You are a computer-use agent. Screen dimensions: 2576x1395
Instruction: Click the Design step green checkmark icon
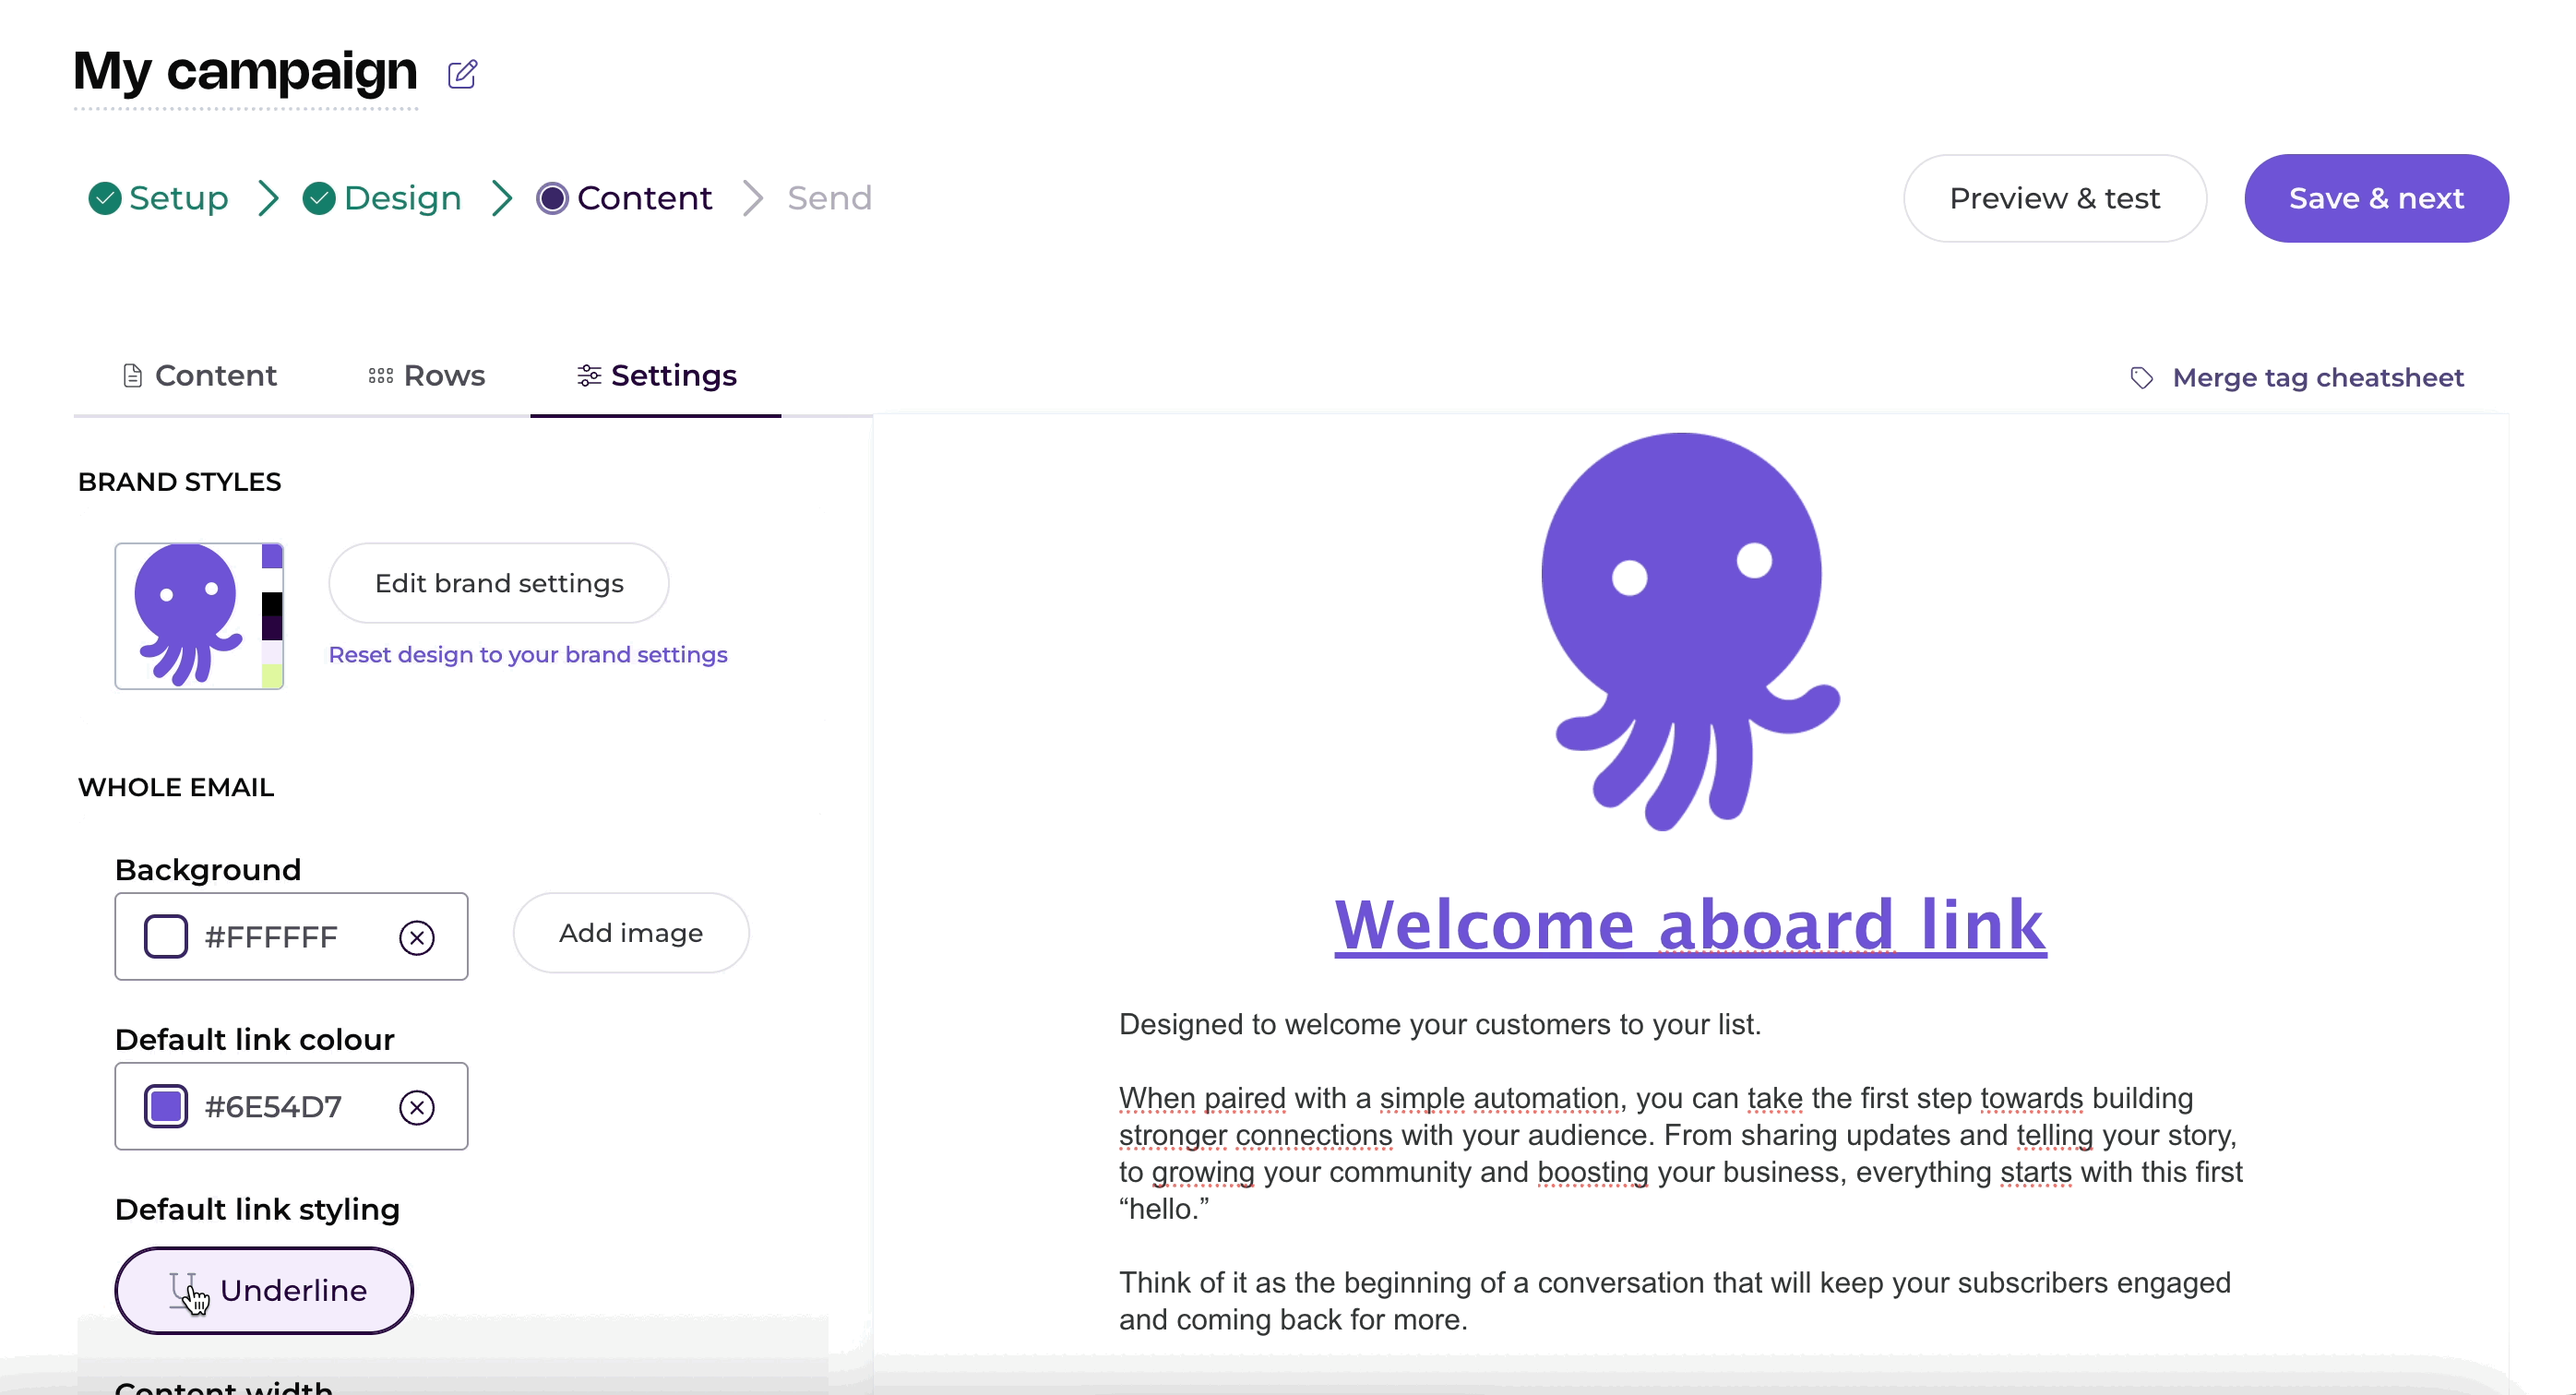point(319,198)
